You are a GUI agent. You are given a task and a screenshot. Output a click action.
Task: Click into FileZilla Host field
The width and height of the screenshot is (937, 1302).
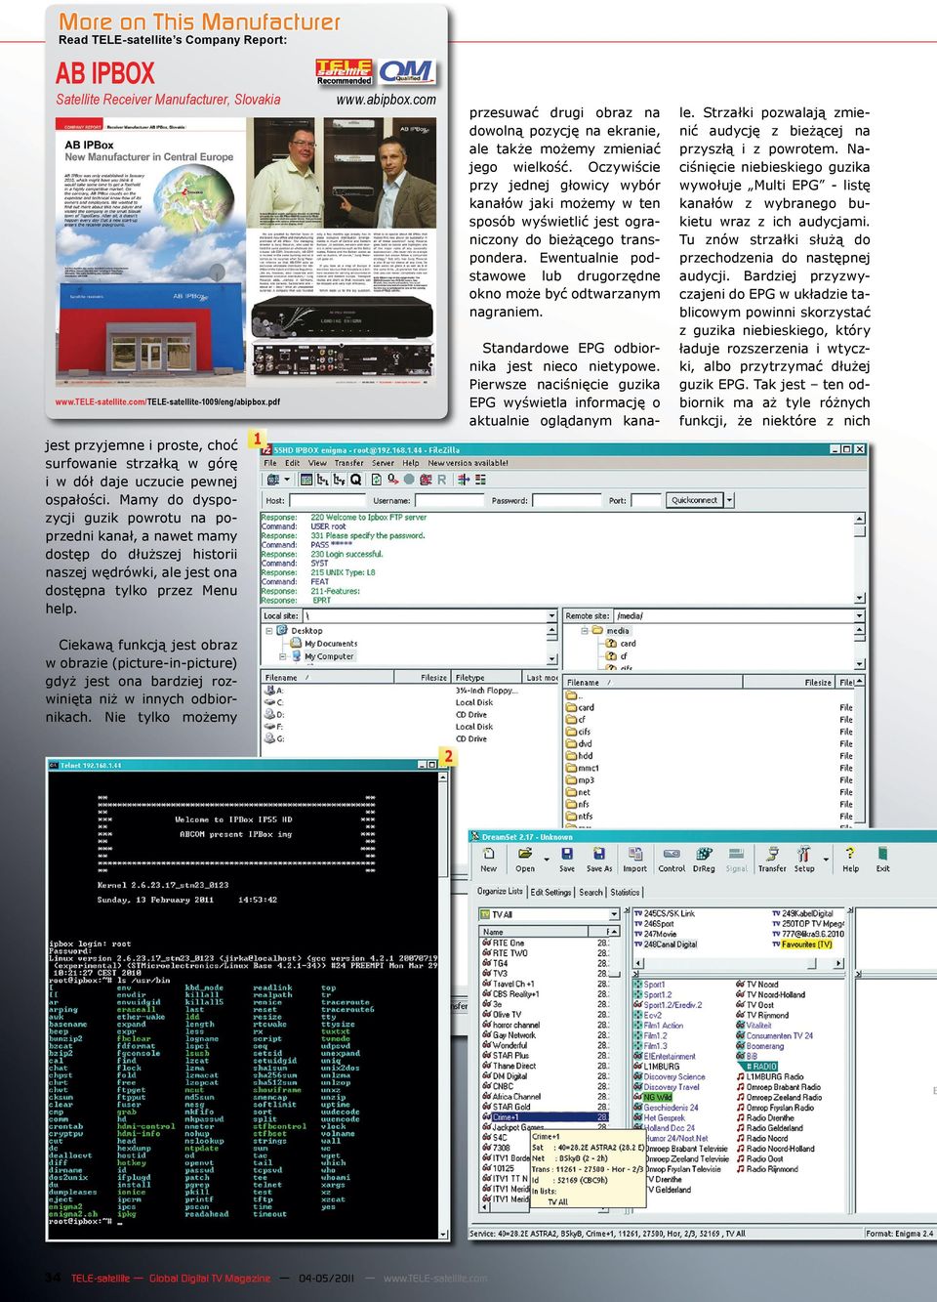328,500
